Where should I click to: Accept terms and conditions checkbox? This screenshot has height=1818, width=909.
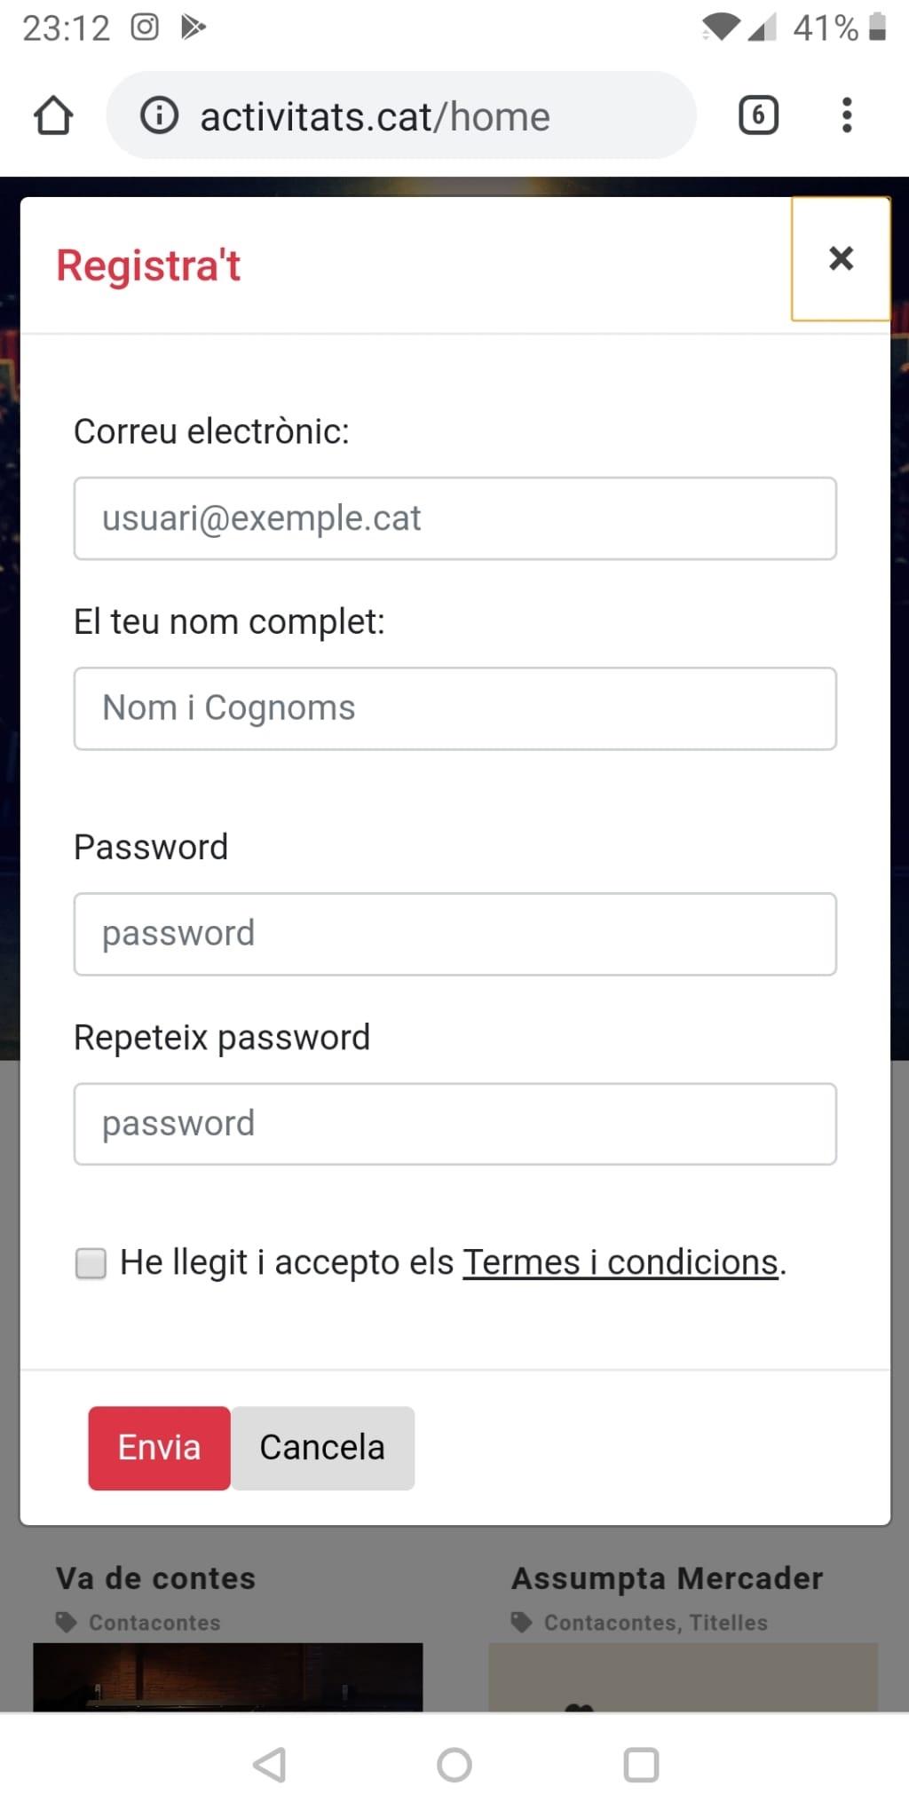coord(91,1262)
